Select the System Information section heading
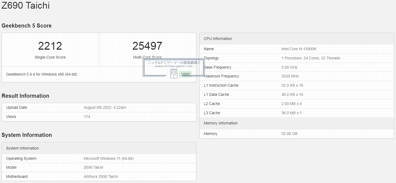Image resolution: width=396 pixels, height=183 pixels. 27,135
